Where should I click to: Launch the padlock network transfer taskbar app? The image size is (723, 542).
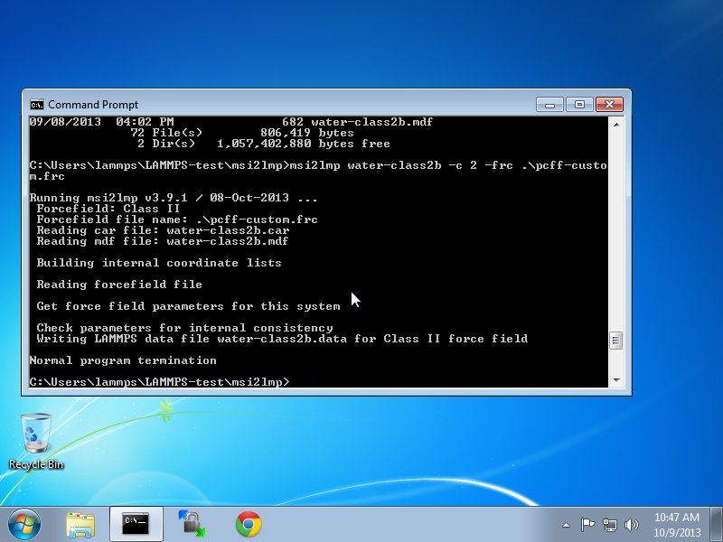[x=192, y=524]
